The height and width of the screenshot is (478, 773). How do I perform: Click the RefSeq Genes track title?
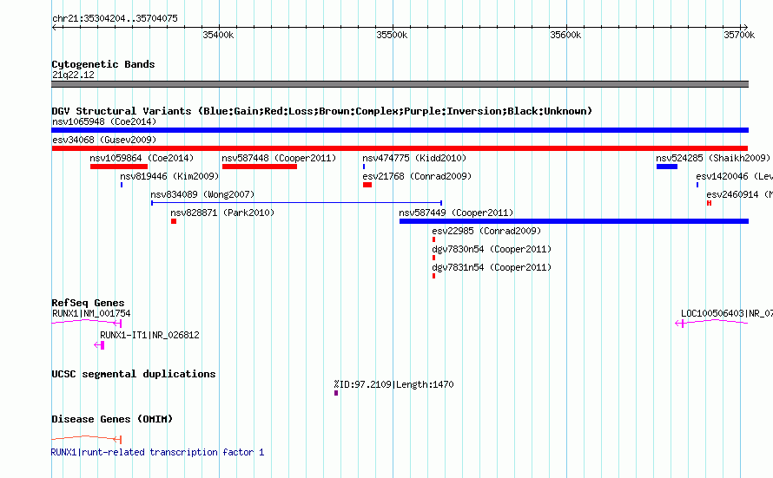(x=88, y=303)
